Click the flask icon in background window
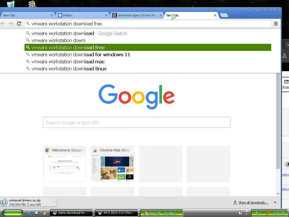Screen dimensions: 289x217 coord(284,56)
